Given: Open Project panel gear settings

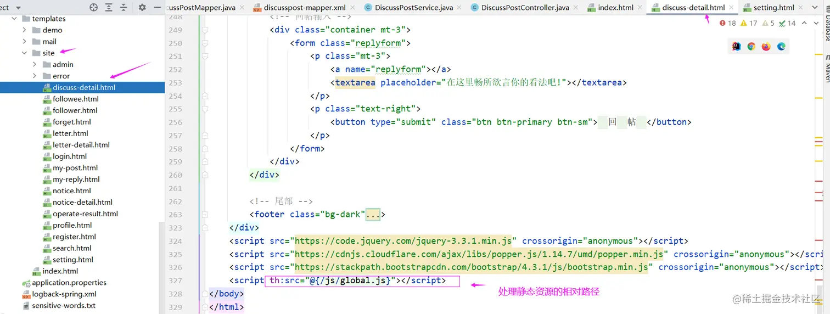Looking at the screenshot, I should pyautogui.click(x=142, y=8).
